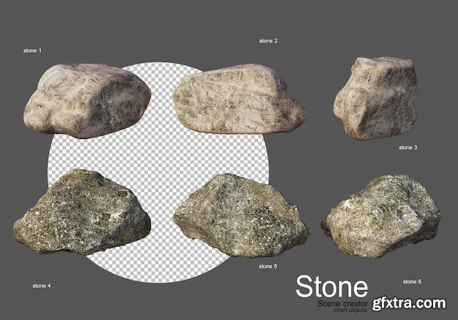Click checkerboard gap between stone 4 and stone 5
Image resolution: width=458 pixels, height=320 pixels.
click(162, 219)
